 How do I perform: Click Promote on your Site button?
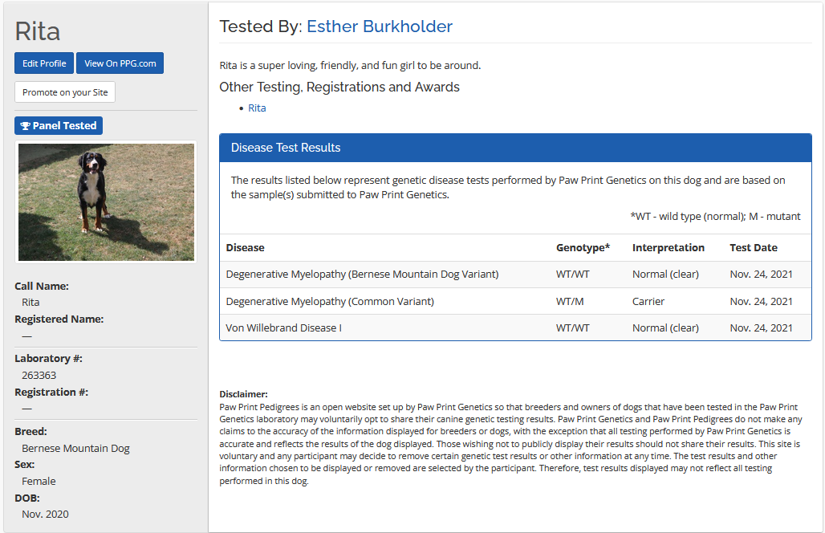point(65,92)
